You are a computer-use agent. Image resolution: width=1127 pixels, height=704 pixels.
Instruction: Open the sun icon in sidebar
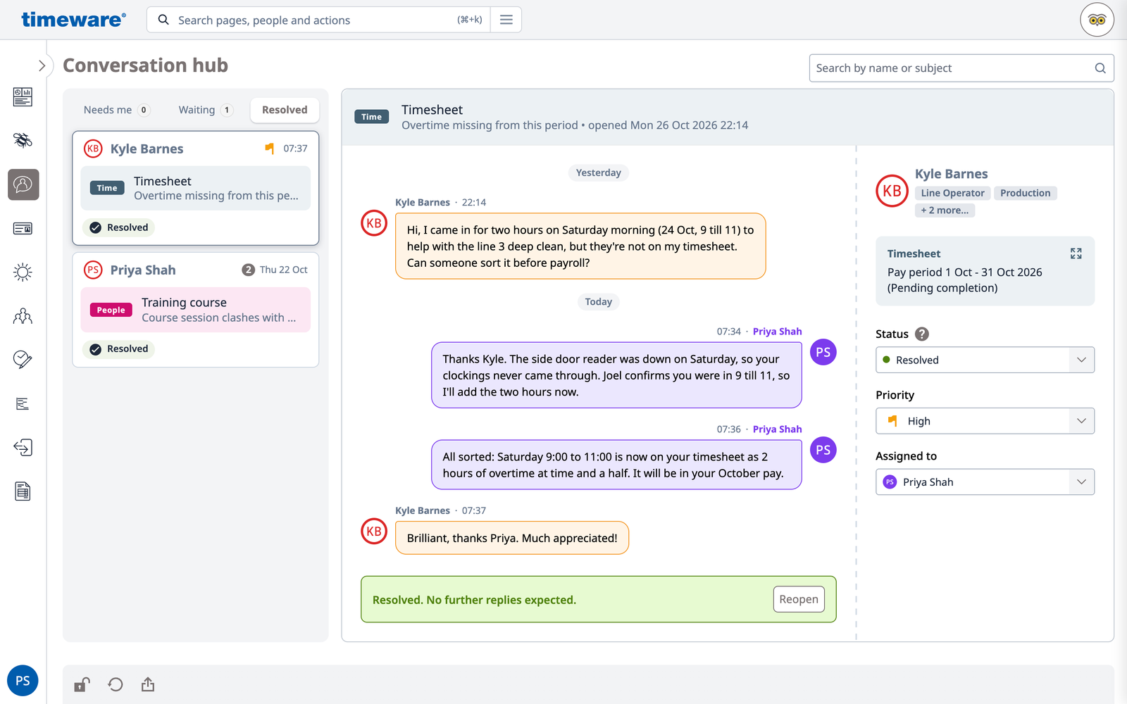pyautogui.click(x=23, y=272)
